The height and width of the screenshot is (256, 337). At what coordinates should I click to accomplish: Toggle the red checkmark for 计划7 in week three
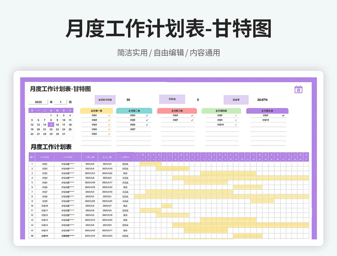click(192, 120)
